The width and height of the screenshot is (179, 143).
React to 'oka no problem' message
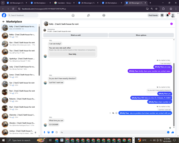pyautogui.click(x=116, y=113)
